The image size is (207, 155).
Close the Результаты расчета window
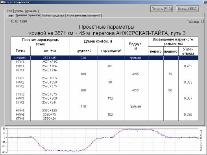[x=205, y=2]
